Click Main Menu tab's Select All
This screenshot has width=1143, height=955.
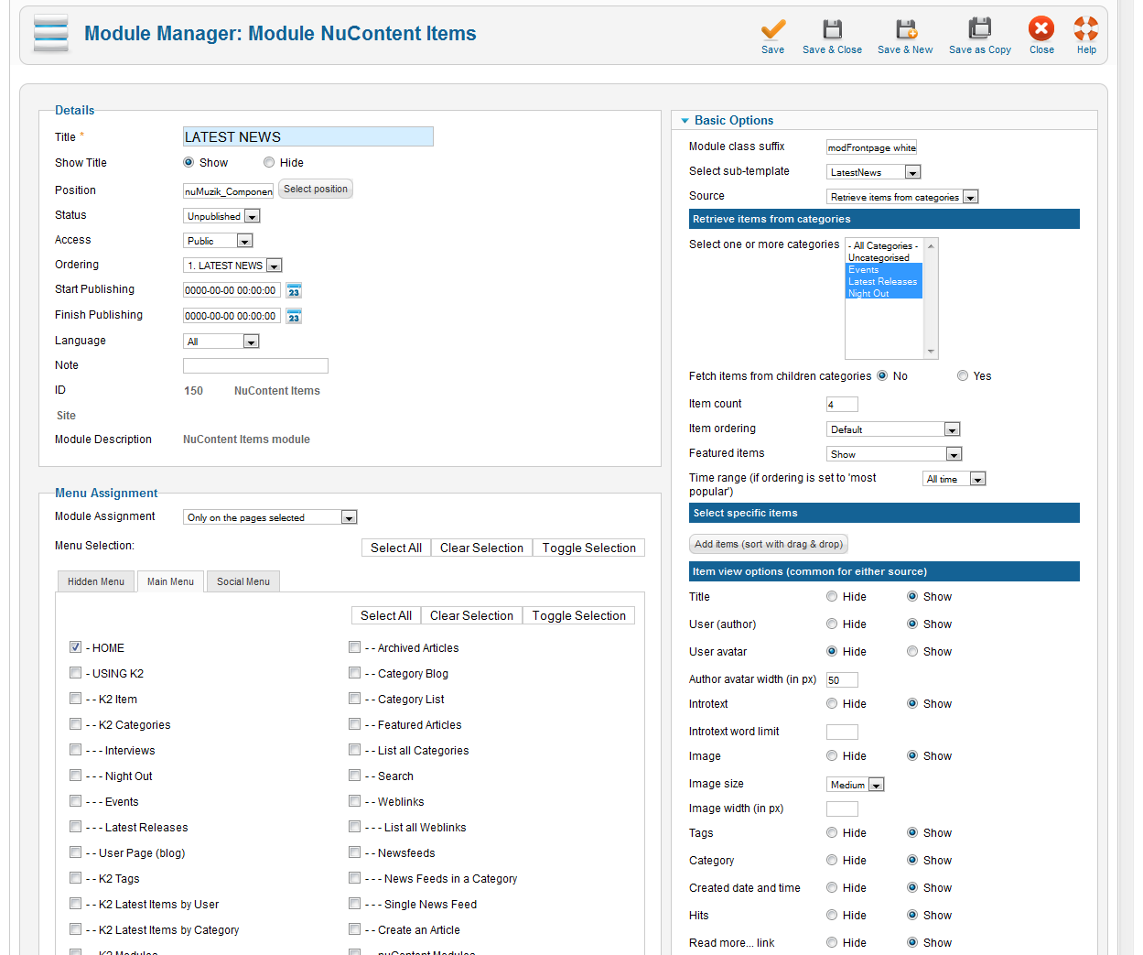[x=386, y=615]
